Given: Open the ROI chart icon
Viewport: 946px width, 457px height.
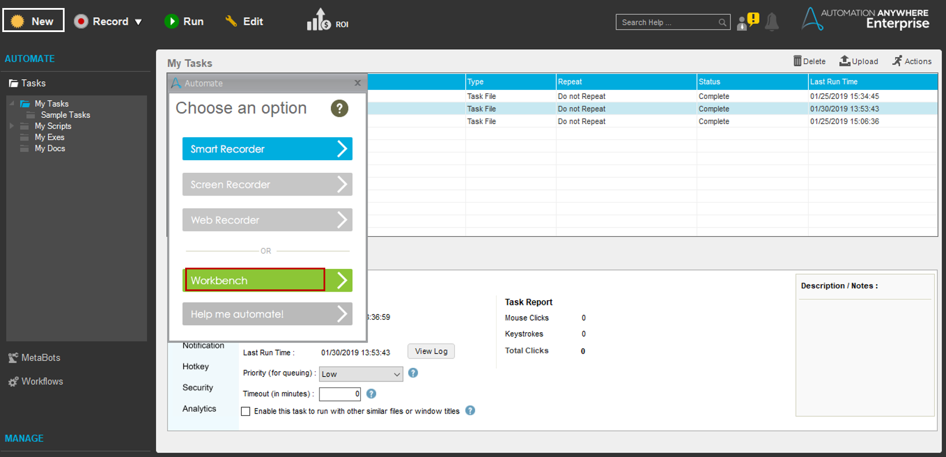Looking at the screenshot, I should point(318,20).
